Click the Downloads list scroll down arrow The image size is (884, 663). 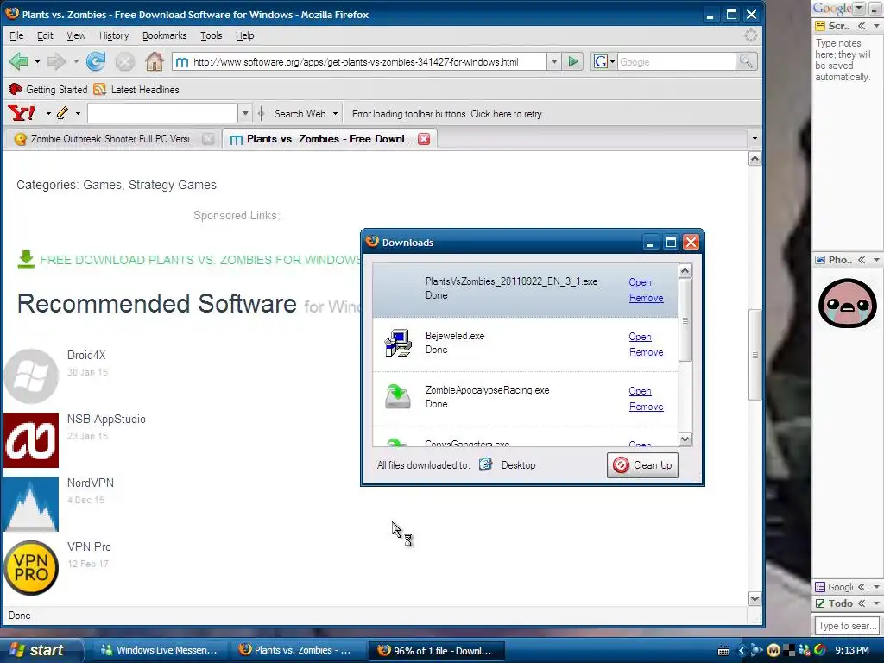[685, 439]
